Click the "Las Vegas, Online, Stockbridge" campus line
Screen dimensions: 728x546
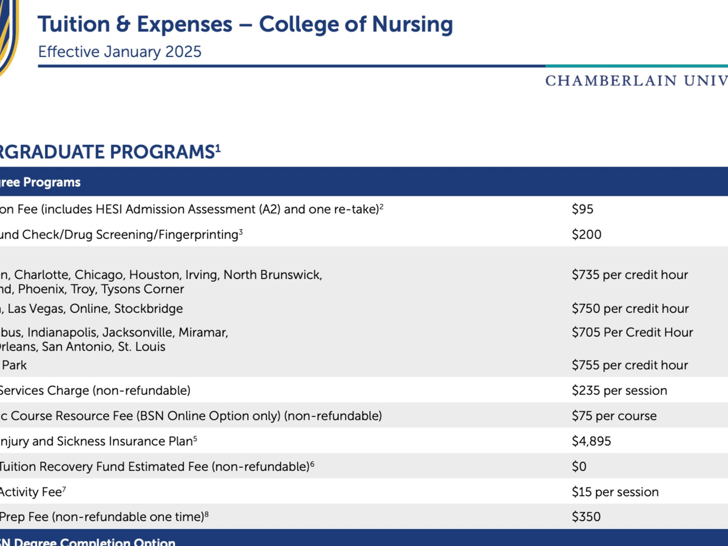click(x=91, y=309)
